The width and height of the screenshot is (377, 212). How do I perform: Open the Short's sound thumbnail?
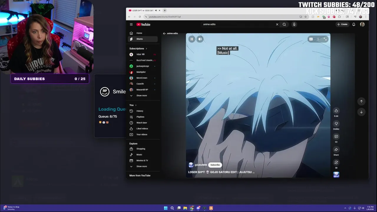click(x=336, y=175)
